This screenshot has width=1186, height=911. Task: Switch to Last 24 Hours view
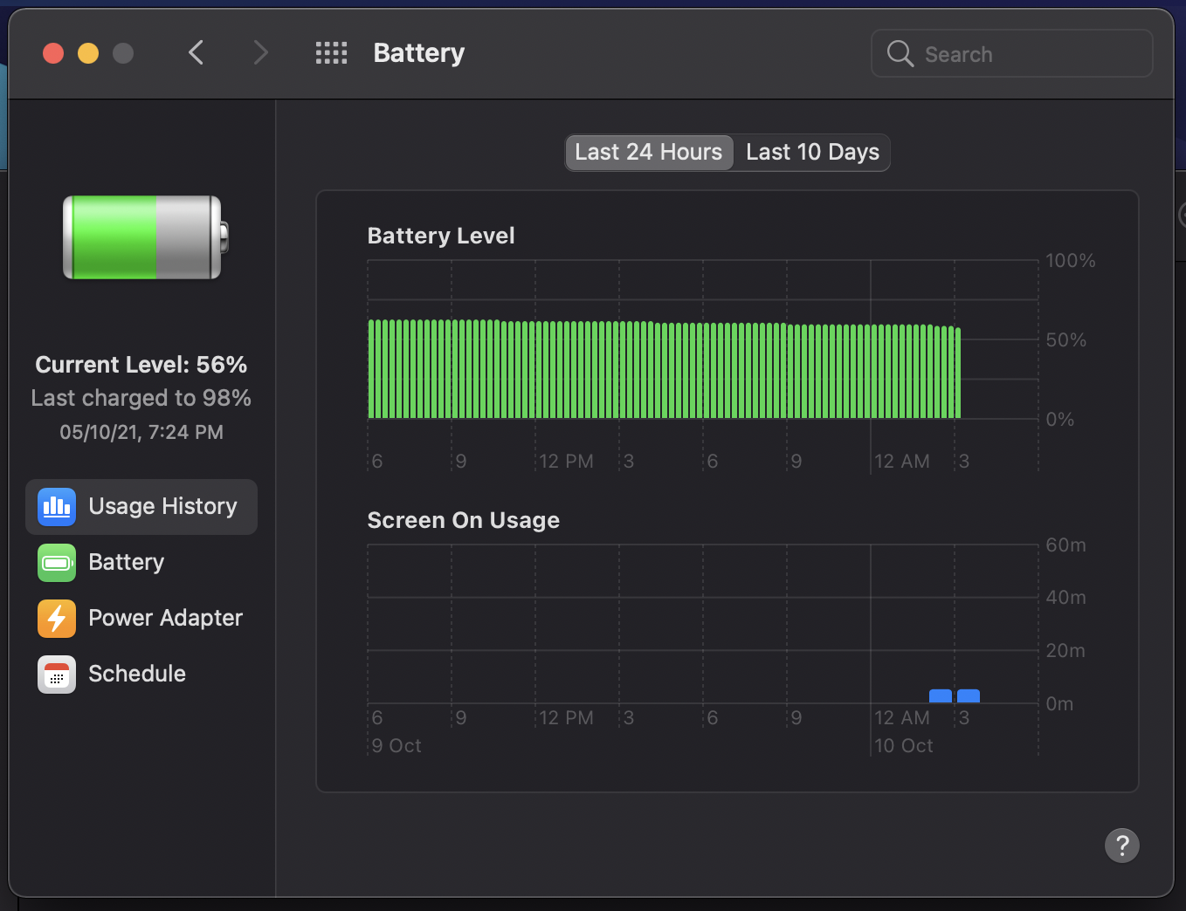coord(649,153)
